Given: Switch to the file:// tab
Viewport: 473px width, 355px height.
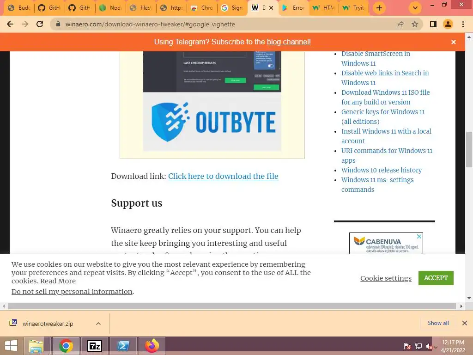Looking at the screenshot, I should coord(140,8).
